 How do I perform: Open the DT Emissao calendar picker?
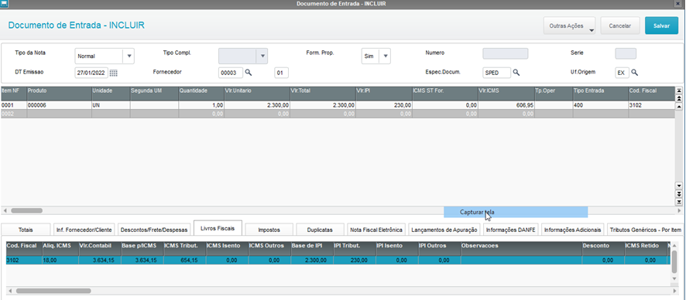[x=113, y=73]
